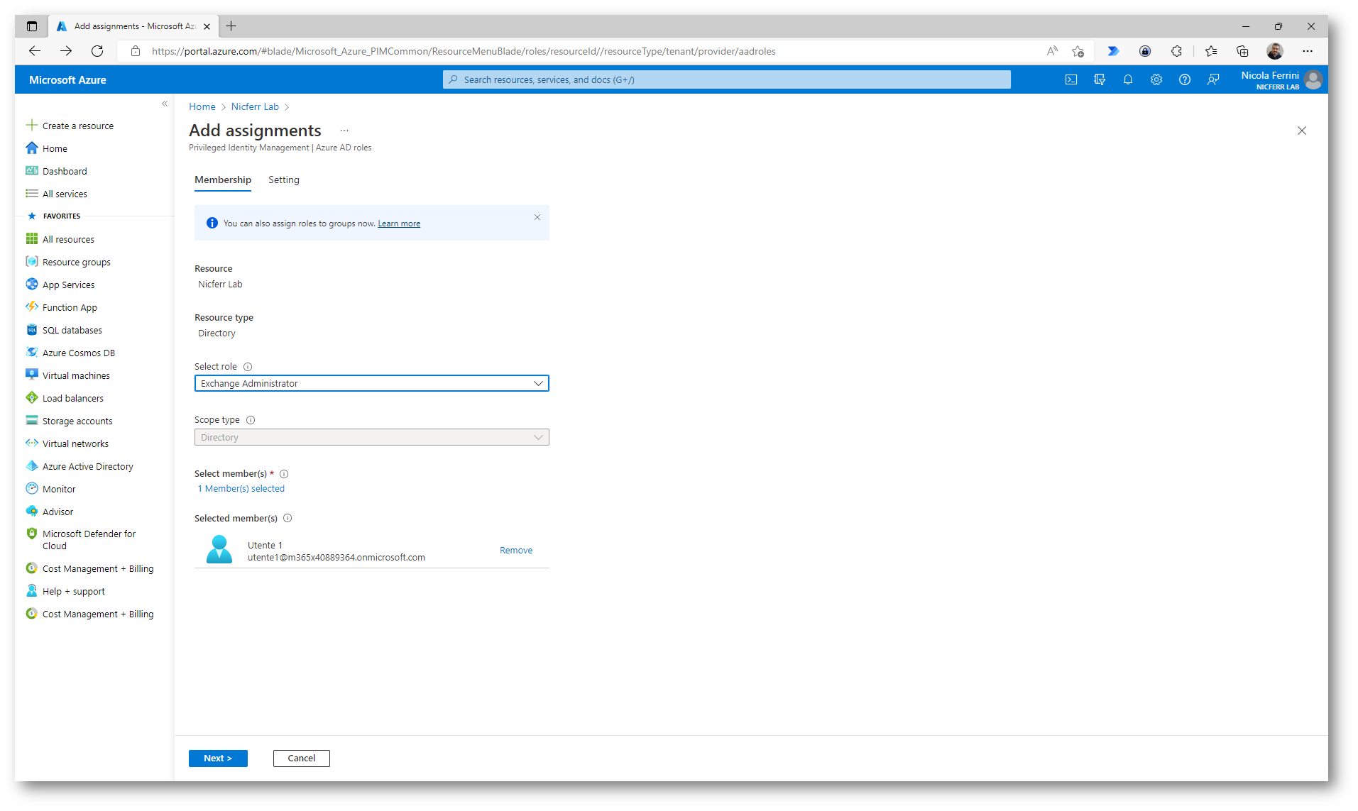Viewport: 1358px width, 811px height.
Task: Click the Monitor gauge icon
Action: click(32, 489)
